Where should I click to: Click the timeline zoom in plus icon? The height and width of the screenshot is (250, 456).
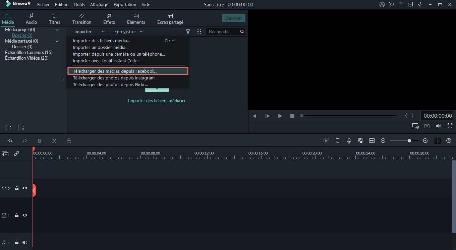coord(425,141)
